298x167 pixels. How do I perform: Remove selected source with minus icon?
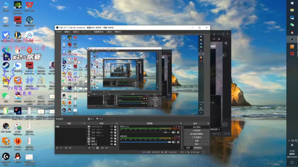[x=93, y=148]
